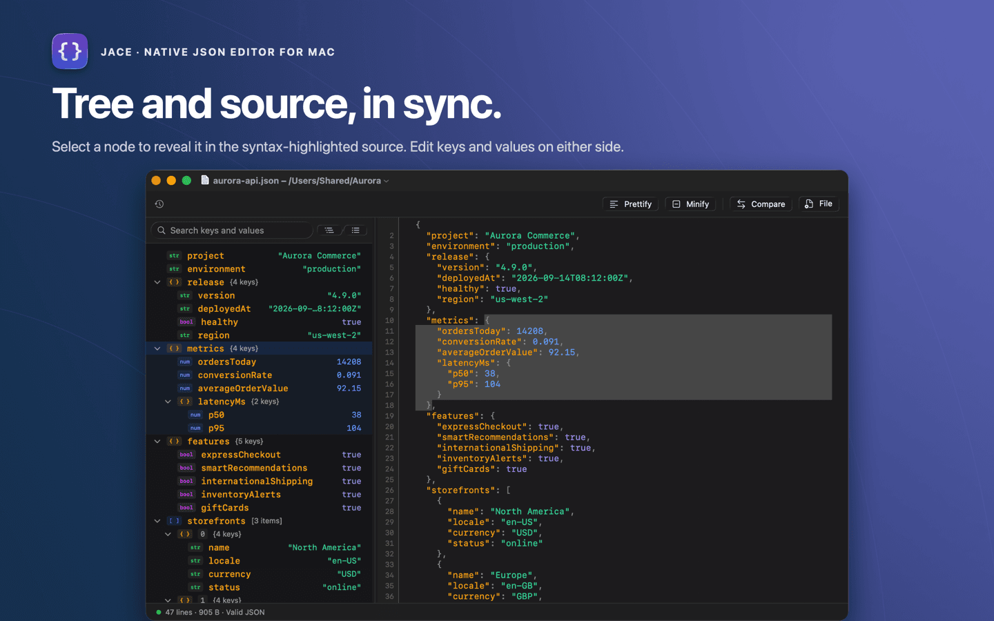This screenshot has height=621, width=994.
Task: Click the array brackets icon of storefronts
Action: tap(175, 521)
